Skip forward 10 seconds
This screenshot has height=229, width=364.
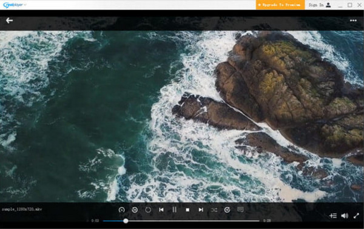point(227,210)
